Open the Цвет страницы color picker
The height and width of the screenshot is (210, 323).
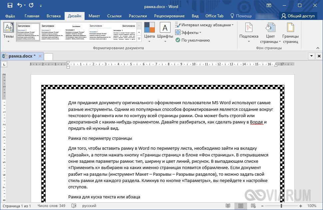click(x=270, y=33)
